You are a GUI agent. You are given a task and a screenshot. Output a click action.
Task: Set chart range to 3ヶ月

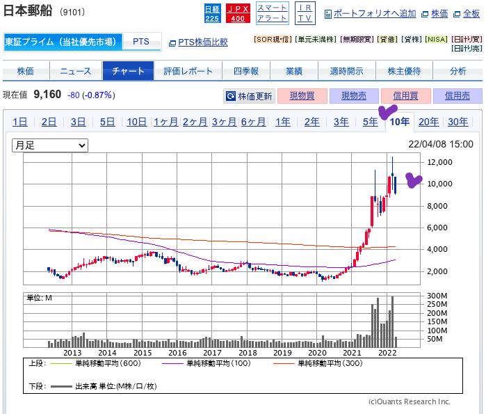[224, 122]
